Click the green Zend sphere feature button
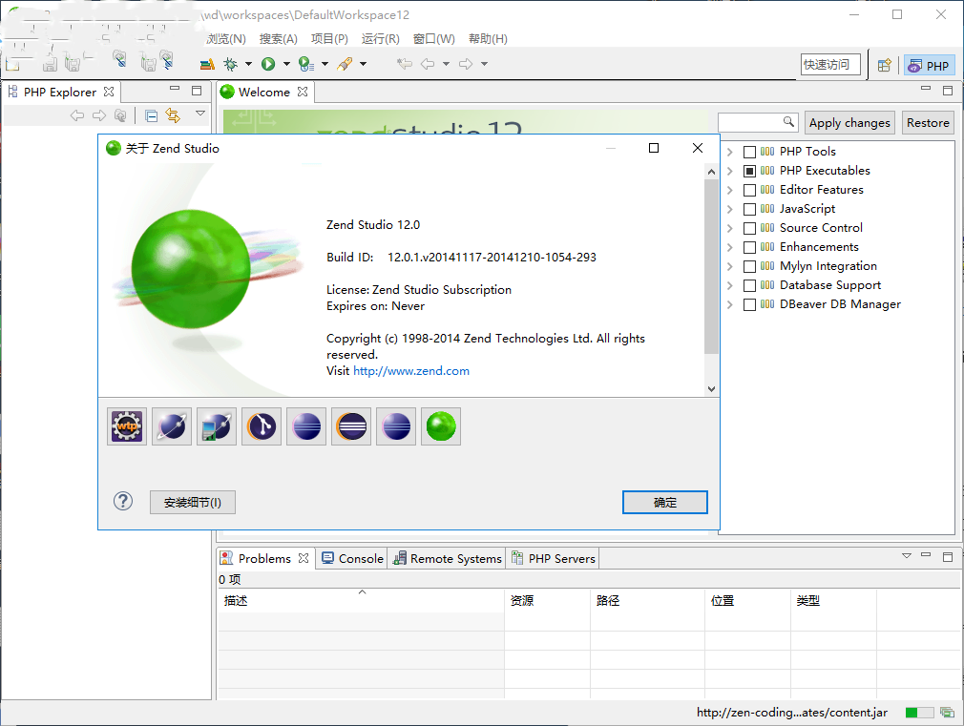This screenshot has width=964, height=726. (441, 426)
